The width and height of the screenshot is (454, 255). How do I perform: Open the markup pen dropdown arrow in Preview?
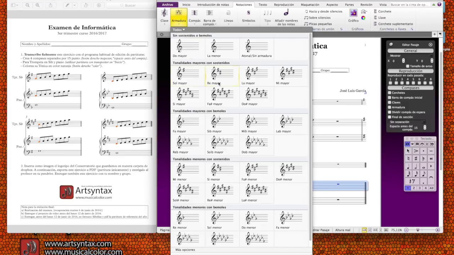click(x=74, y=5)
